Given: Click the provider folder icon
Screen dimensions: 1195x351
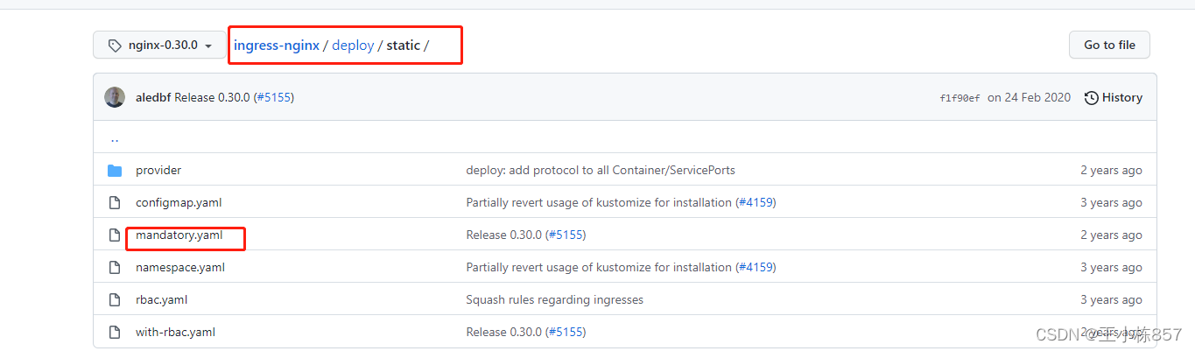Looking at the screenshot, I should coord(115,170).
